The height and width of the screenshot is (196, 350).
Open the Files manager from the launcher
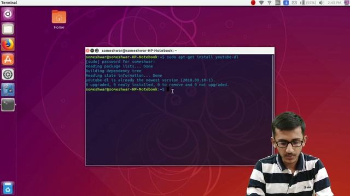point(8,29)
